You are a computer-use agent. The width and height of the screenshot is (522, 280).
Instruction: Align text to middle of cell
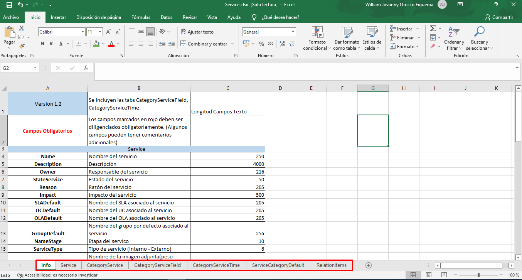pyautogui.click(x=141, y=32)
